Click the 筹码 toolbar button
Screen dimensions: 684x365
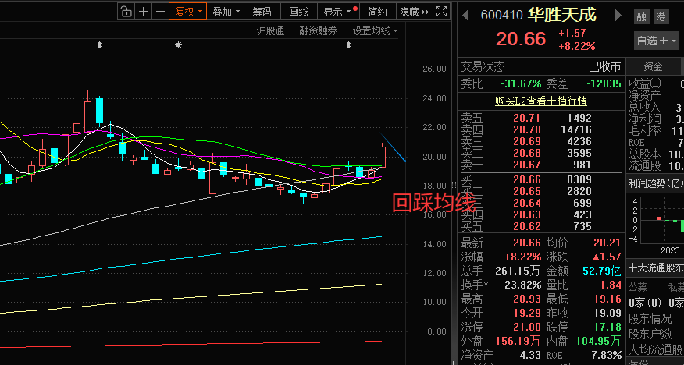point(262,12)
